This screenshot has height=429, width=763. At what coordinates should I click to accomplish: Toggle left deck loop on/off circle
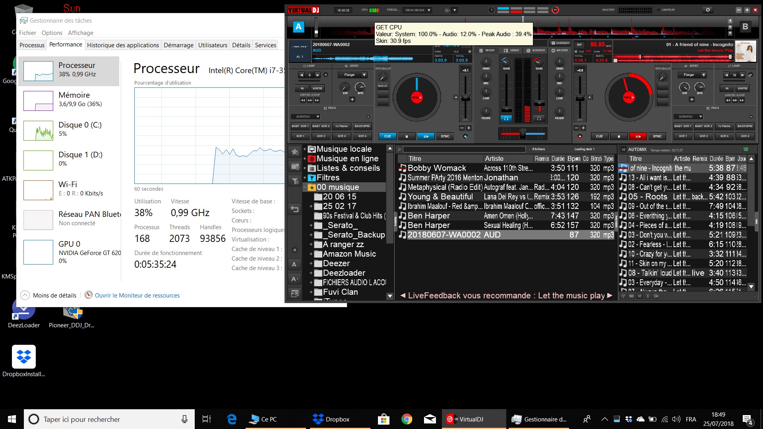pyautogui.click(x=325, y=75)
